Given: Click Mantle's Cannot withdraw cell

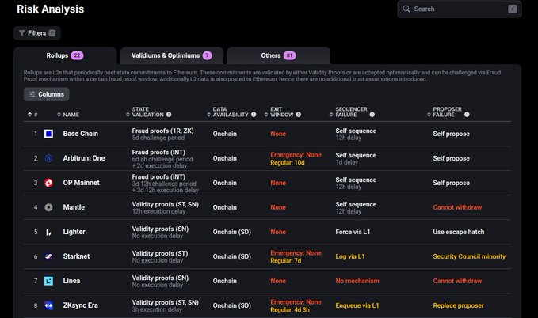Looking at the screenshot, I should tap(457, 207).
